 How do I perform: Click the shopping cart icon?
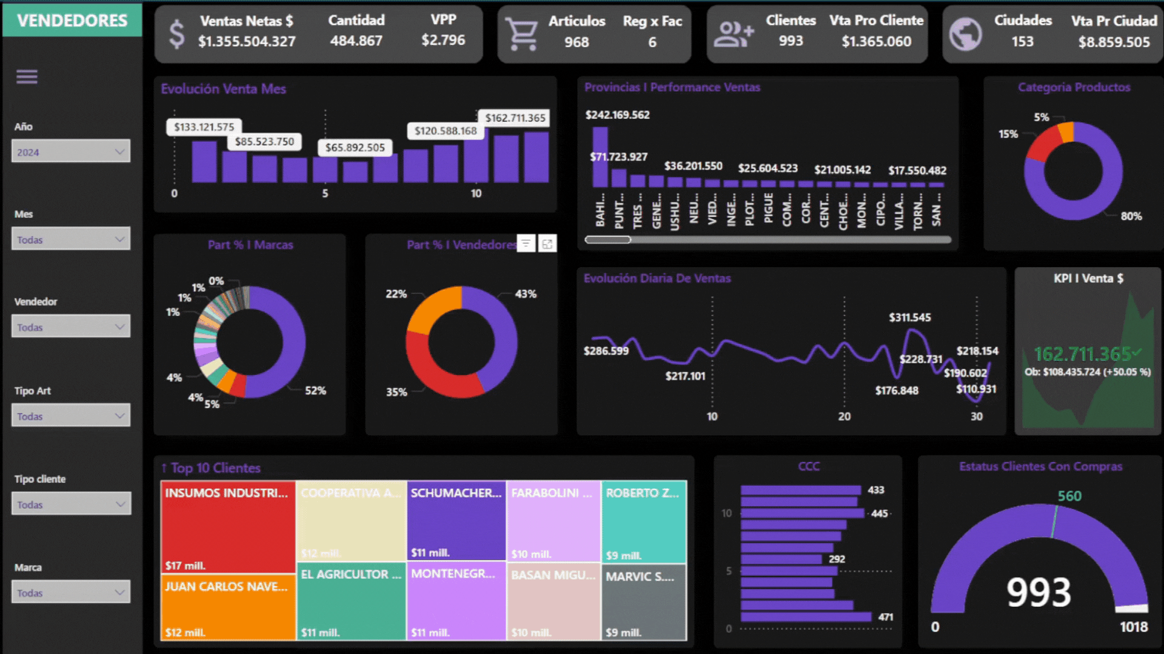click(x=521, y=34)
